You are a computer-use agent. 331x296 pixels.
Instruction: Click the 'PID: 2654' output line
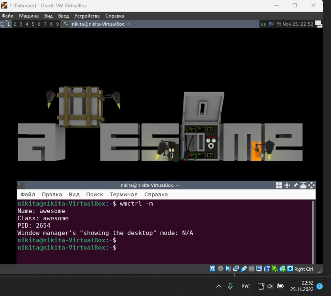pos(34,225)
